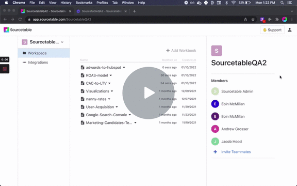Screen dimensions: 297x186
Task: Switch to the second SourcetableQA2 browser tab
Action: click(x=102, y=11)
